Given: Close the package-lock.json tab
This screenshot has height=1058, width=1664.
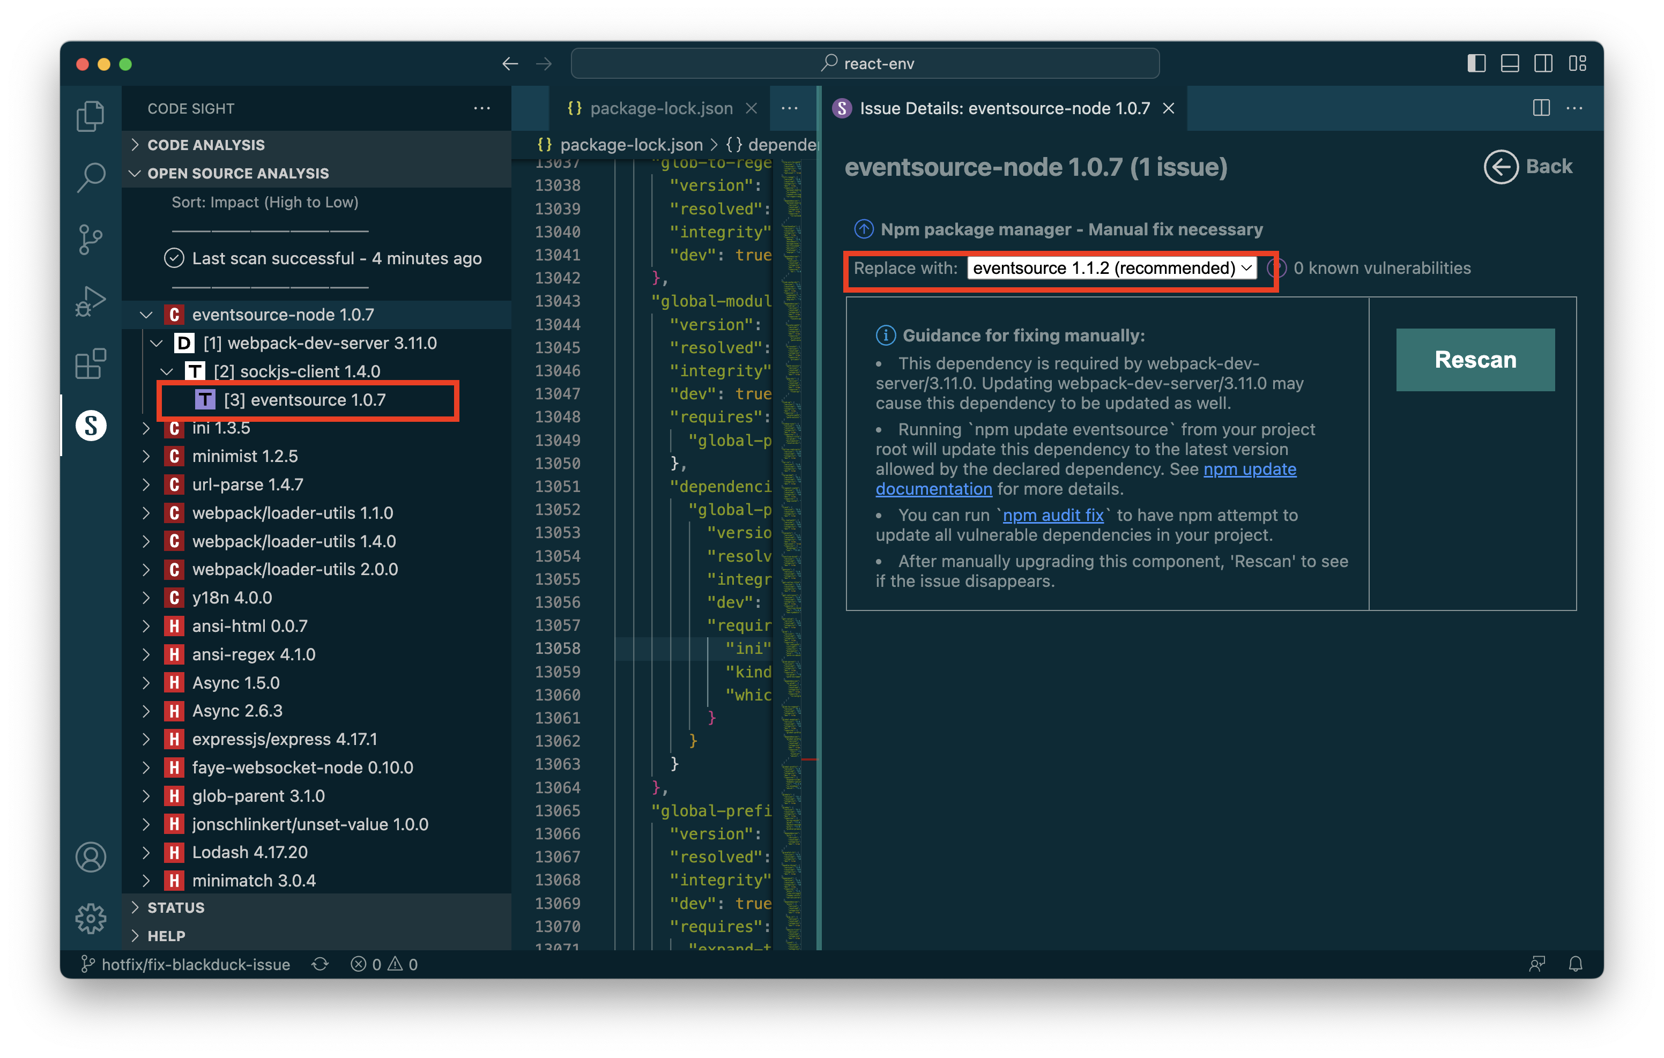Looking at the screenshot, I should pyautogui.click(x=751, y=108).
